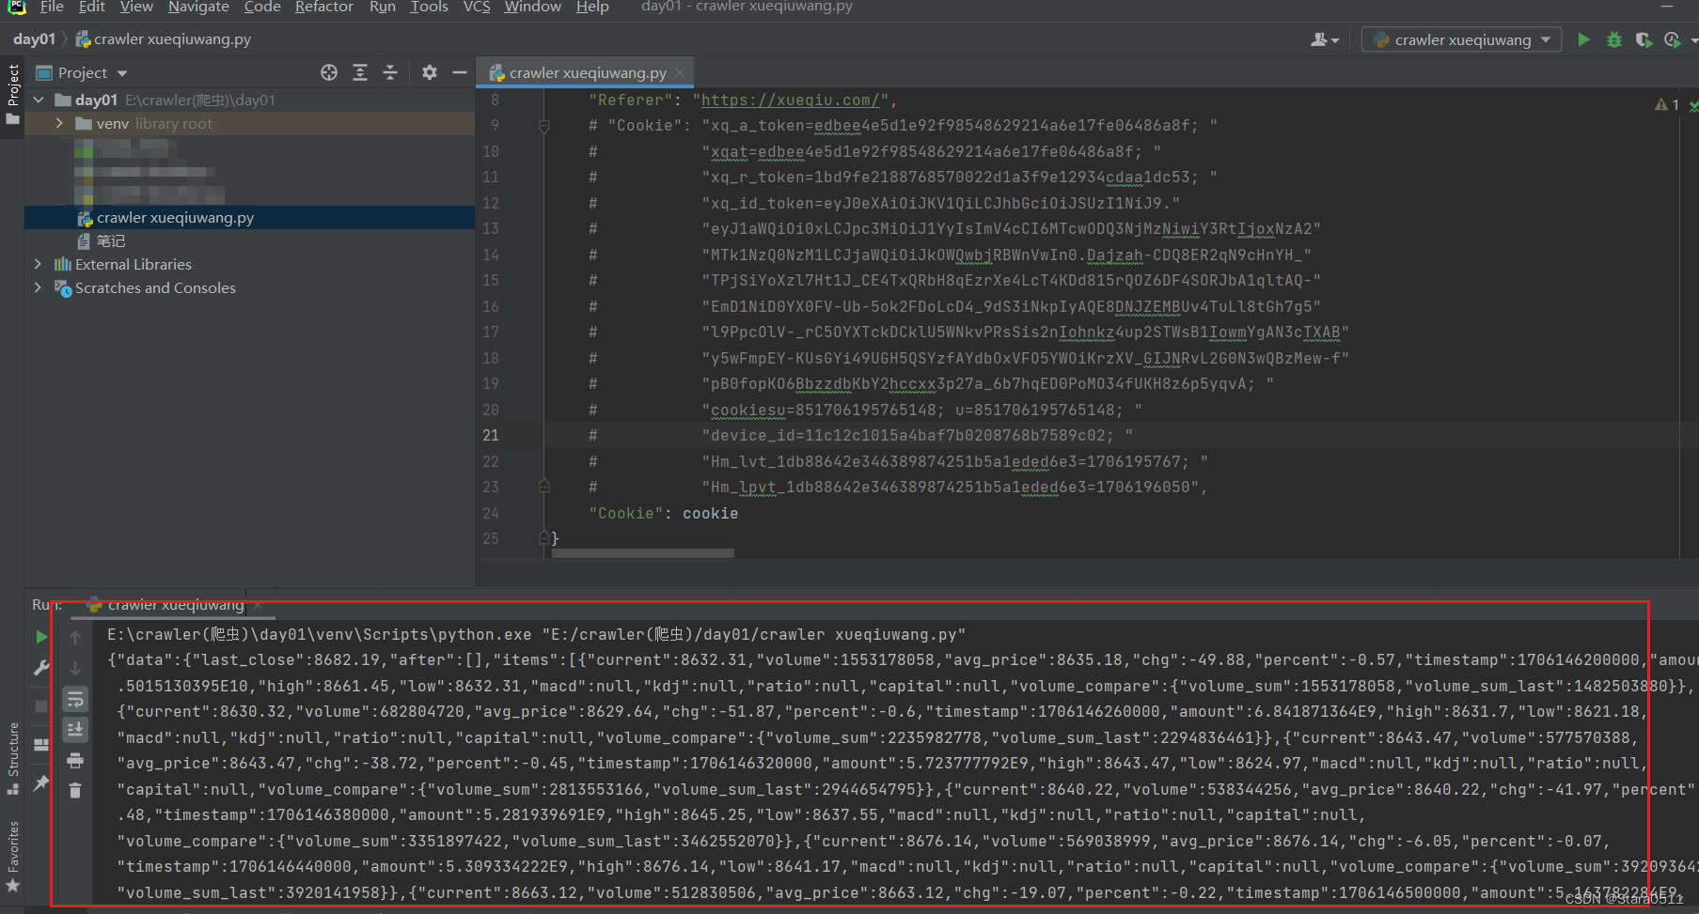Click the "Cookie": cookie line in editor
Image resolution: width=1699 pixels, height=914 pixels.
click(663, 513)
